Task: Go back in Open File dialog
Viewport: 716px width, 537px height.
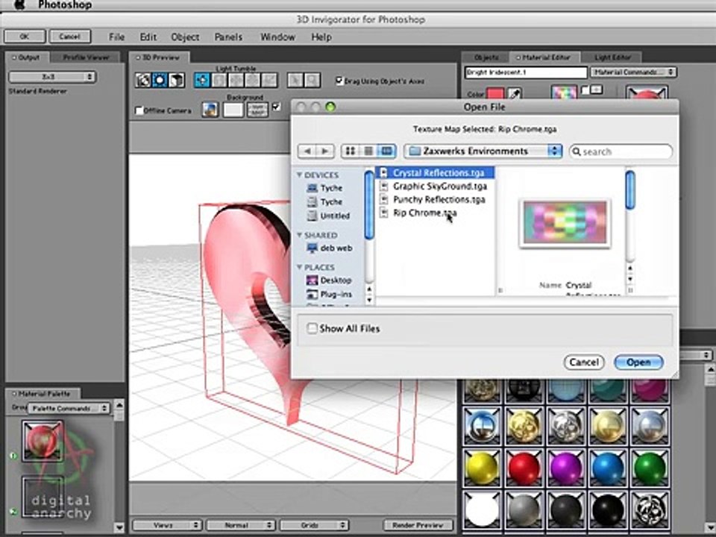Action: (307, 151)
